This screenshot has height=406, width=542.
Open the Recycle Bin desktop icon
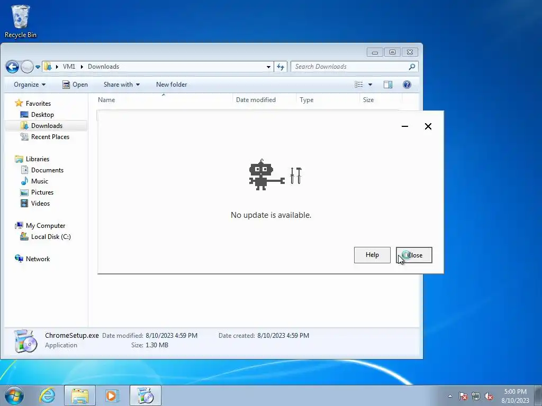(21, 21)
